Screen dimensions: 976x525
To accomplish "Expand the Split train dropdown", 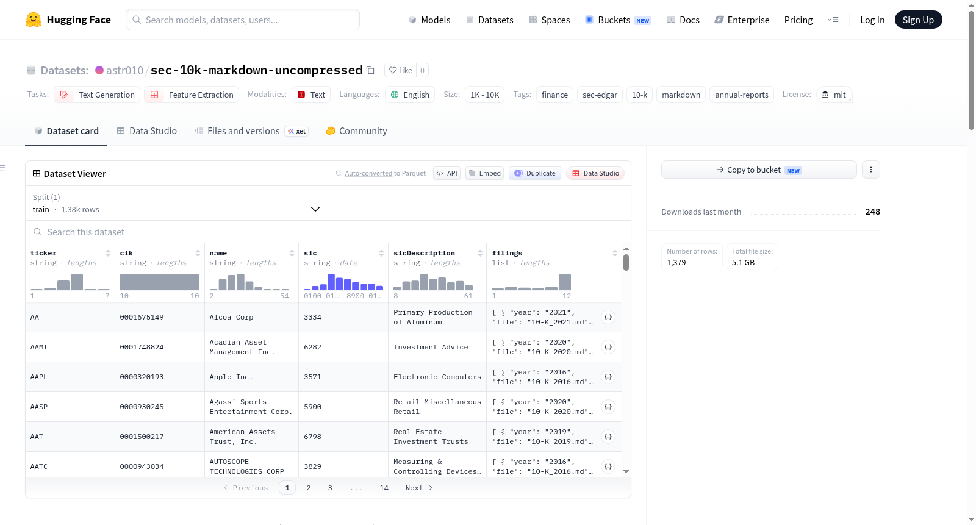I will pyautogui.click(x=176, y=203).
